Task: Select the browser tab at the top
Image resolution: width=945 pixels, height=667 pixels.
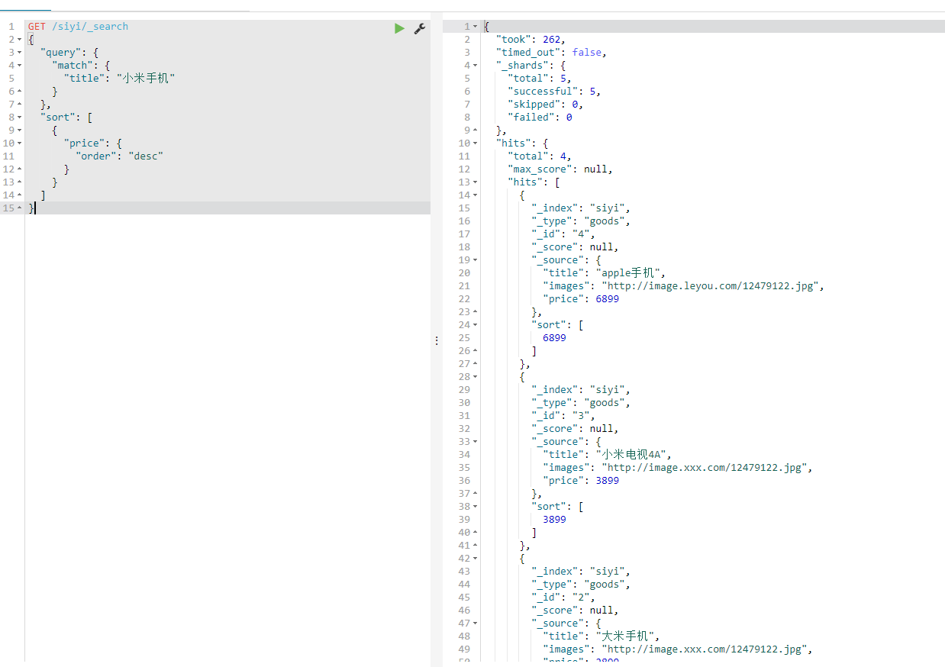Action: coord(25,6)
